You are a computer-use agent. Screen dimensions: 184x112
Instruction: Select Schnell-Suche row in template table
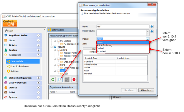[x=116, y=65]
